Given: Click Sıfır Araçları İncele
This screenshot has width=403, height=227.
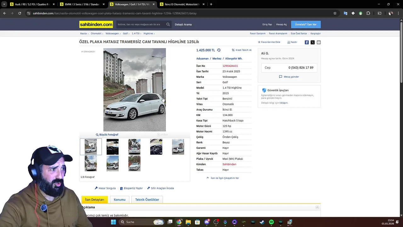Looking at the screenshot, I should [161, 188].
